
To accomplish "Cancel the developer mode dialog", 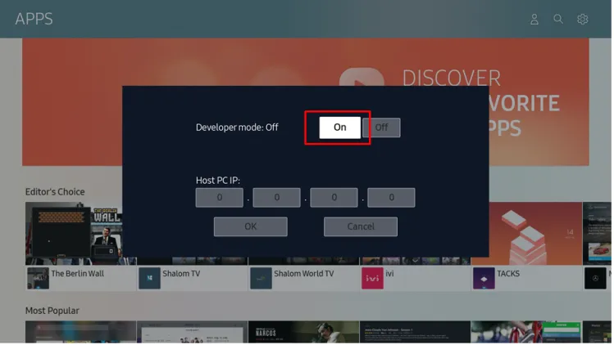I will [360, 226].
